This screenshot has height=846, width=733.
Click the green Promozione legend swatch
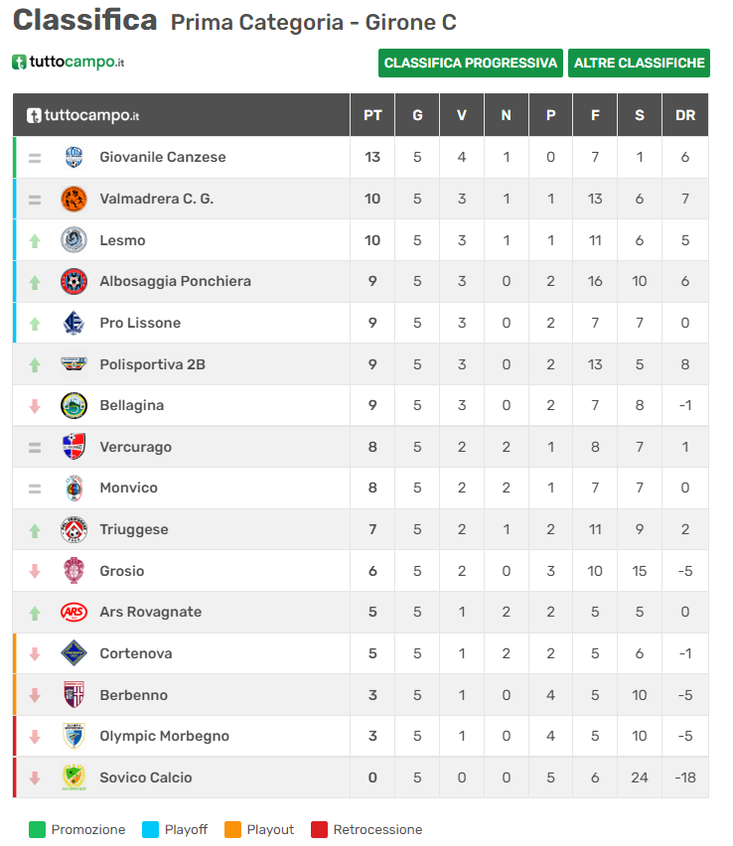coord(38,829)
